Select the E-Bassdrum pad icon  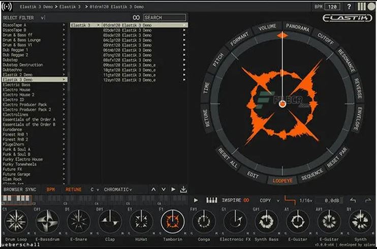(x=47, y=221)
